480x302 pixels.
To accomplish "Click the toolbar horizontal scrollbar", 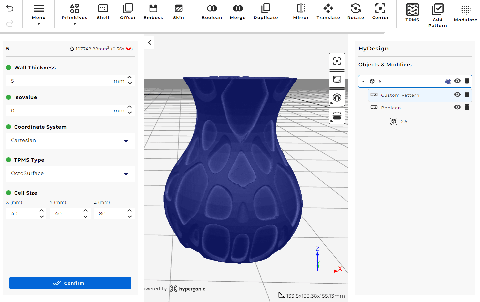I will click(192, 33).
